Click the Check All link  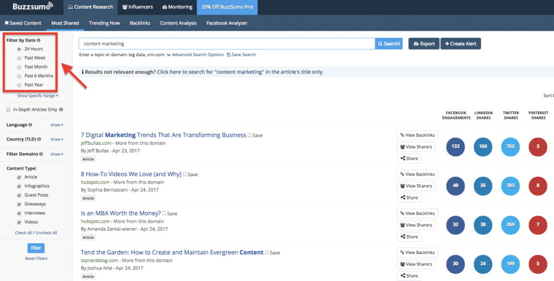pos(23,233)
